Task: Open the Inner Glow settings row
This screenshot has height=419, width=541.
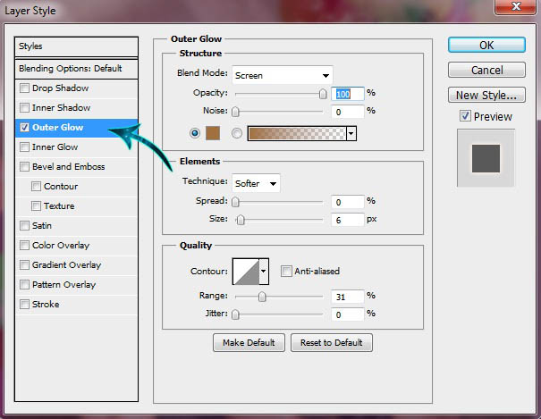Action: [76, 147]
